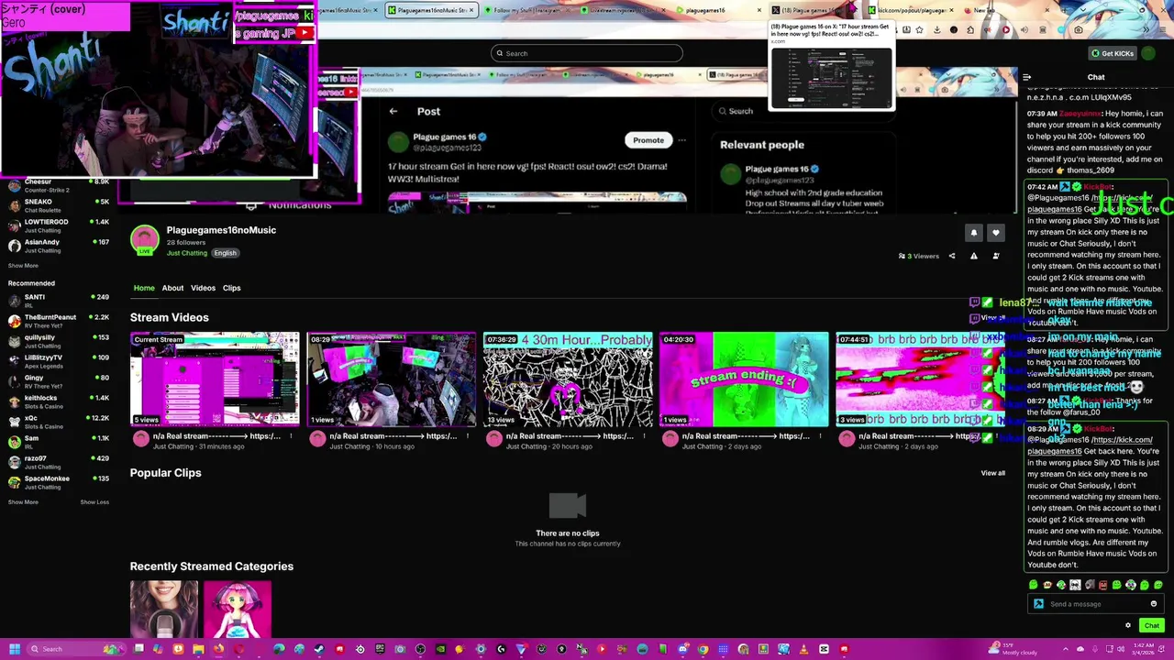Collapse recommended list with Show Less
The height and width of the screenshot is (660, 1174).
(x=94, y=502)
